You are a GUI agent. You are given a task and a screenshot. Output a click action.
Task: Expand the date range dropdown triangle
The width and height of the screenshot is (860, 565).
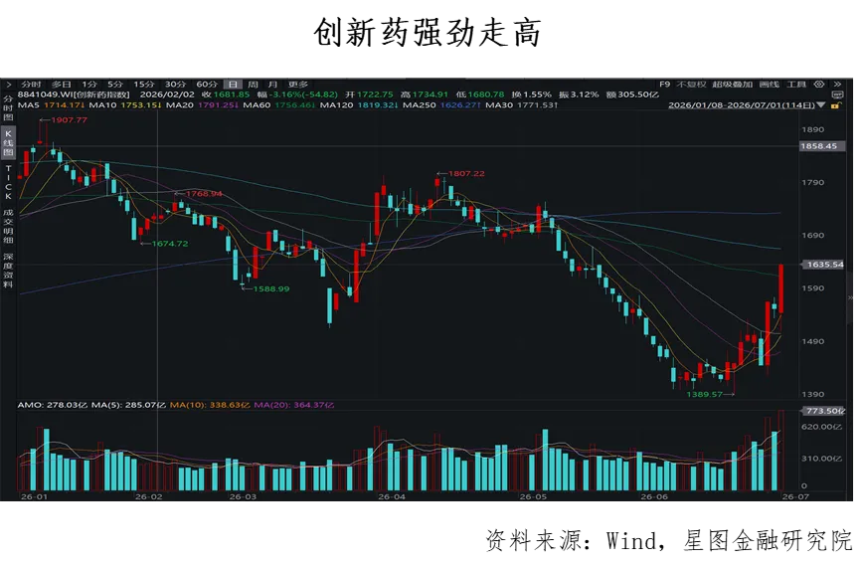click(x=821, y=104)
